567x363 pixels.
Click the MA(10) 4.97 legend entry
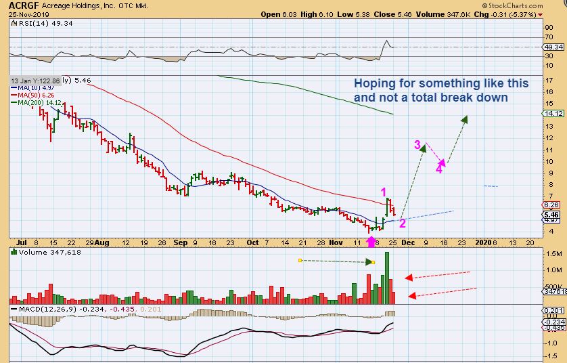tap(33, 88)
